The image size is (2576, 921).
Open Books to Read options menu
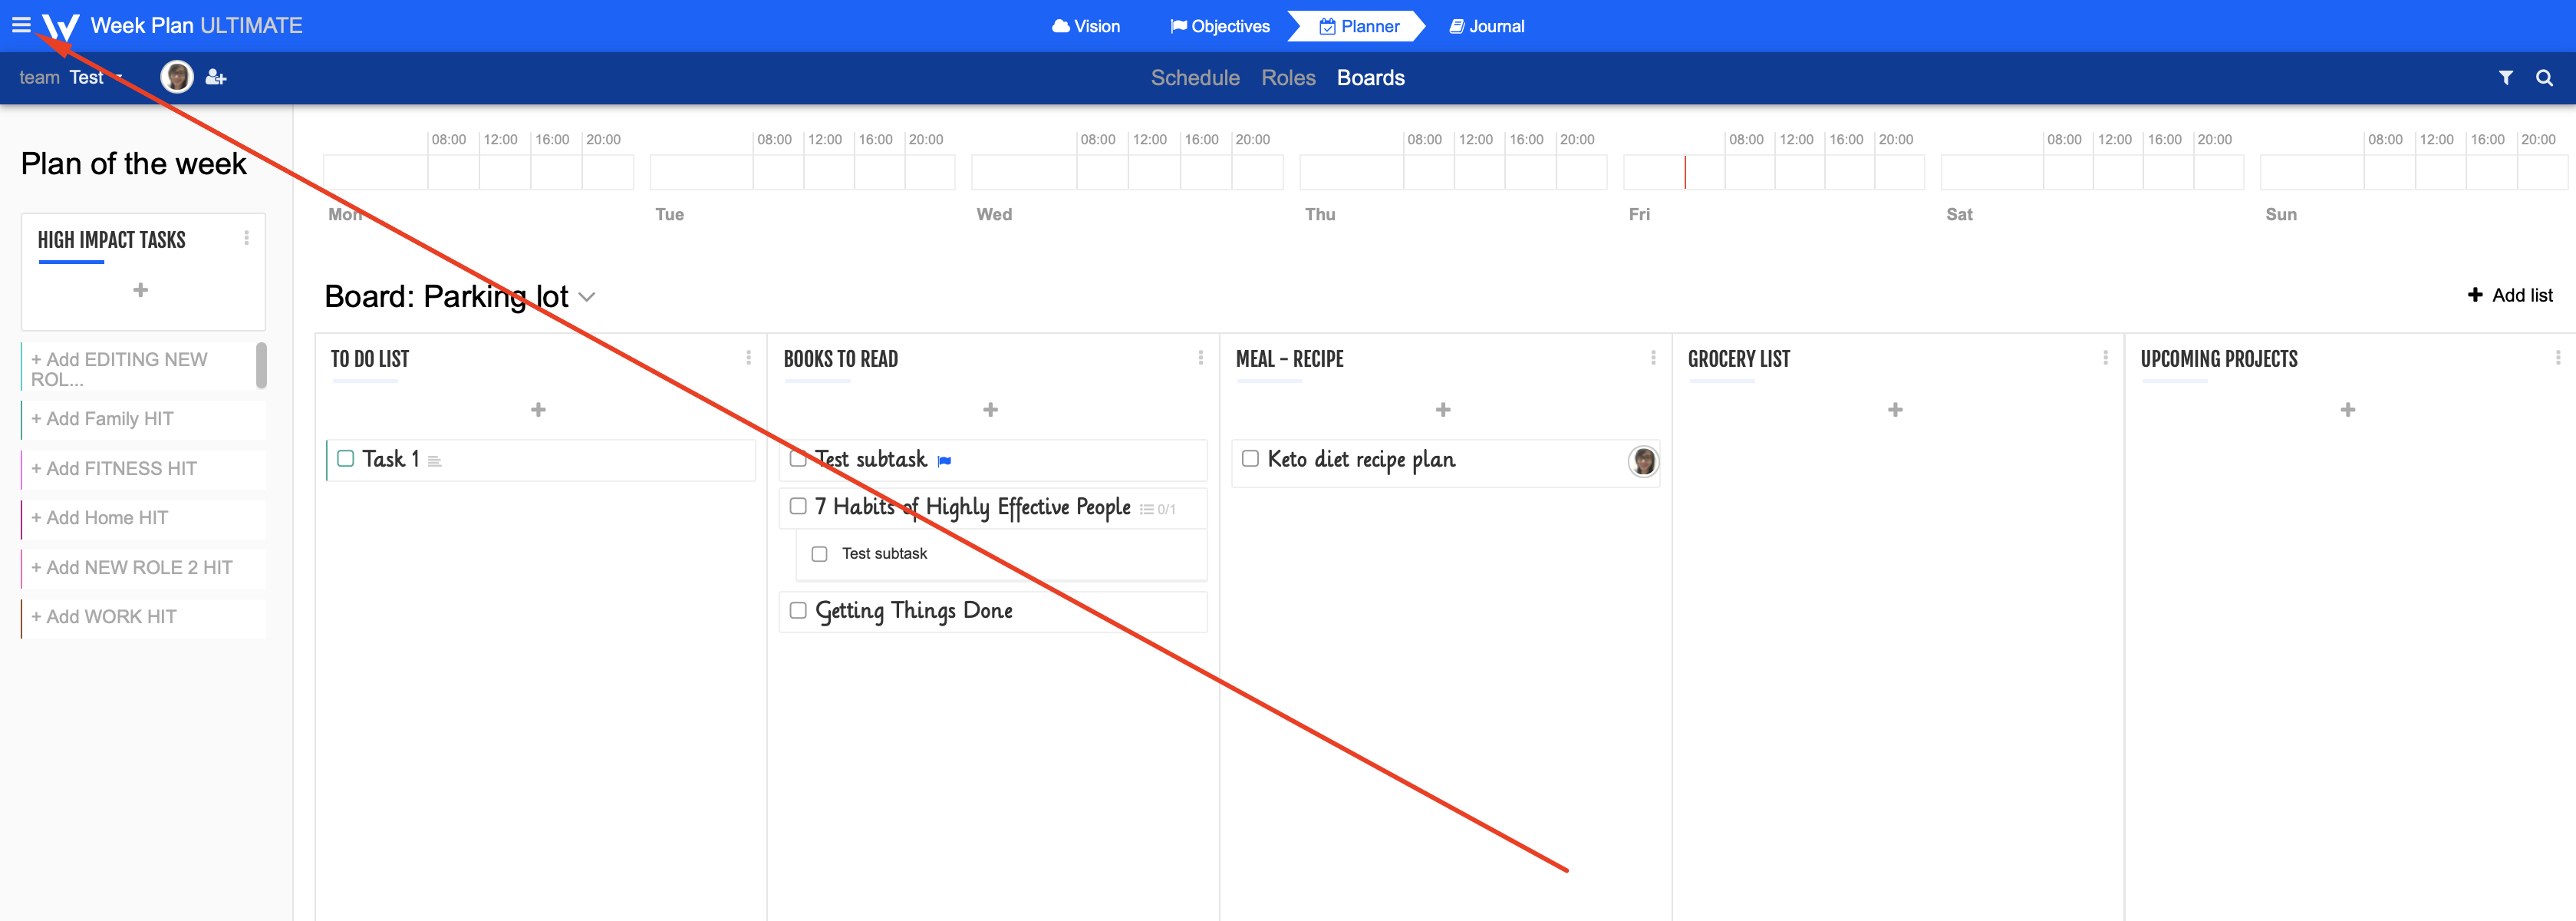(x=1200, y=358)
